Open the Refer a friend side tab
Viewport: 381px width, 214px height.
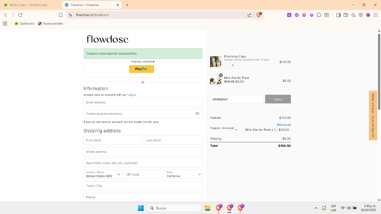pyautogui.click(x=373, y=115)
